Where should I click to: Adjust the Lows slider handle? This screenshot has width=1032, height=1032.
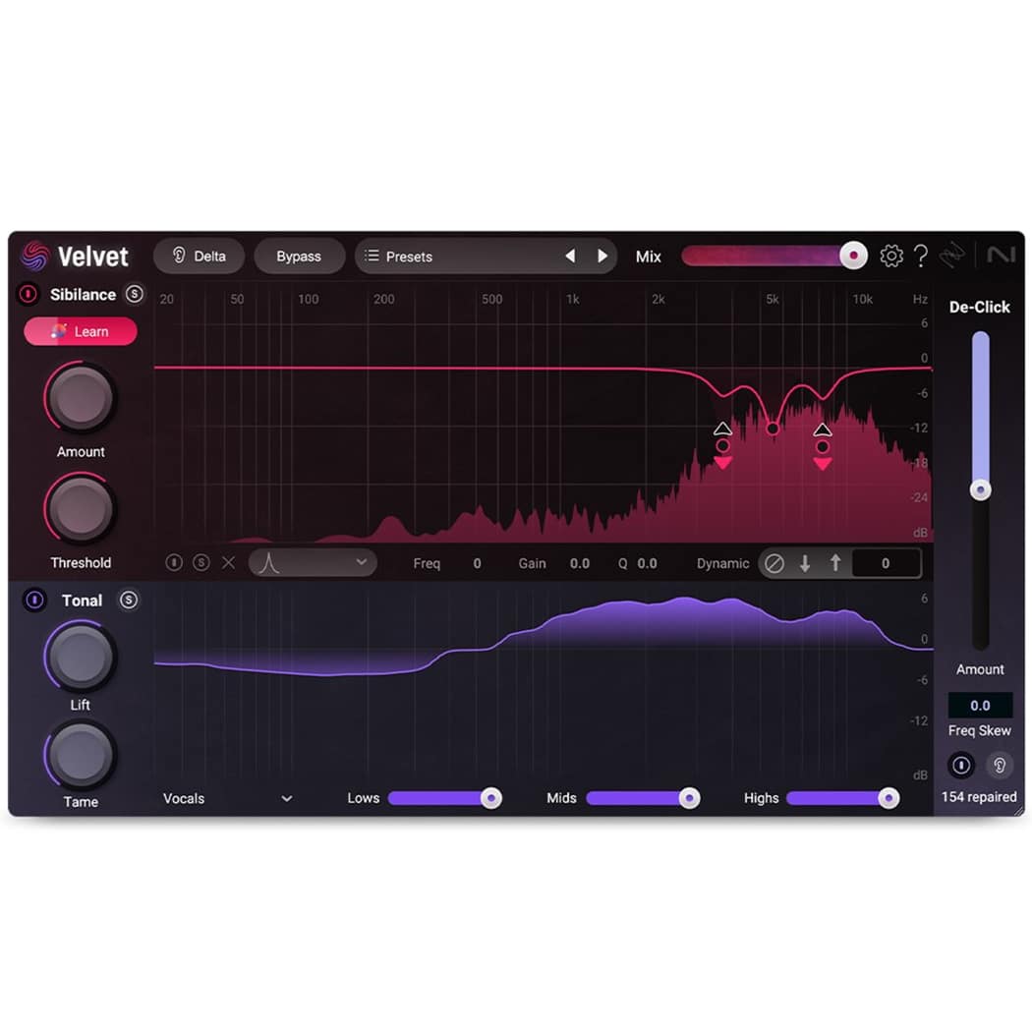490,798
